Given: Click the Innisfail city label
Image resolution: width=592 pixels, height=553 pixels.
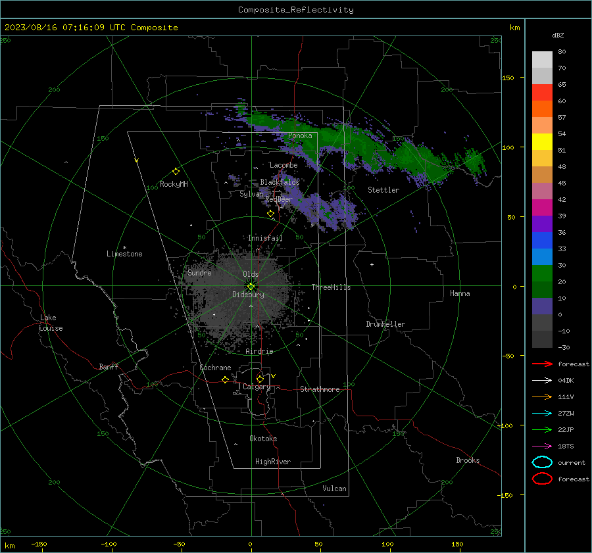Looking at the screenshot, I should (265, 238).
